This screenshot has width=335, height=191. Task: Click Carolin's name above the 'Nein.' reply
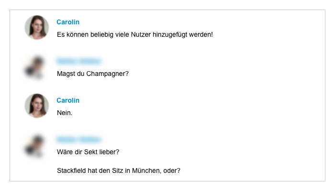68,100
